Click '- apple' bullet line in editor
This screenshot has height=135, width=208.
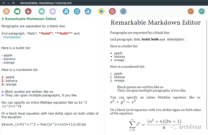click(7, 55)
